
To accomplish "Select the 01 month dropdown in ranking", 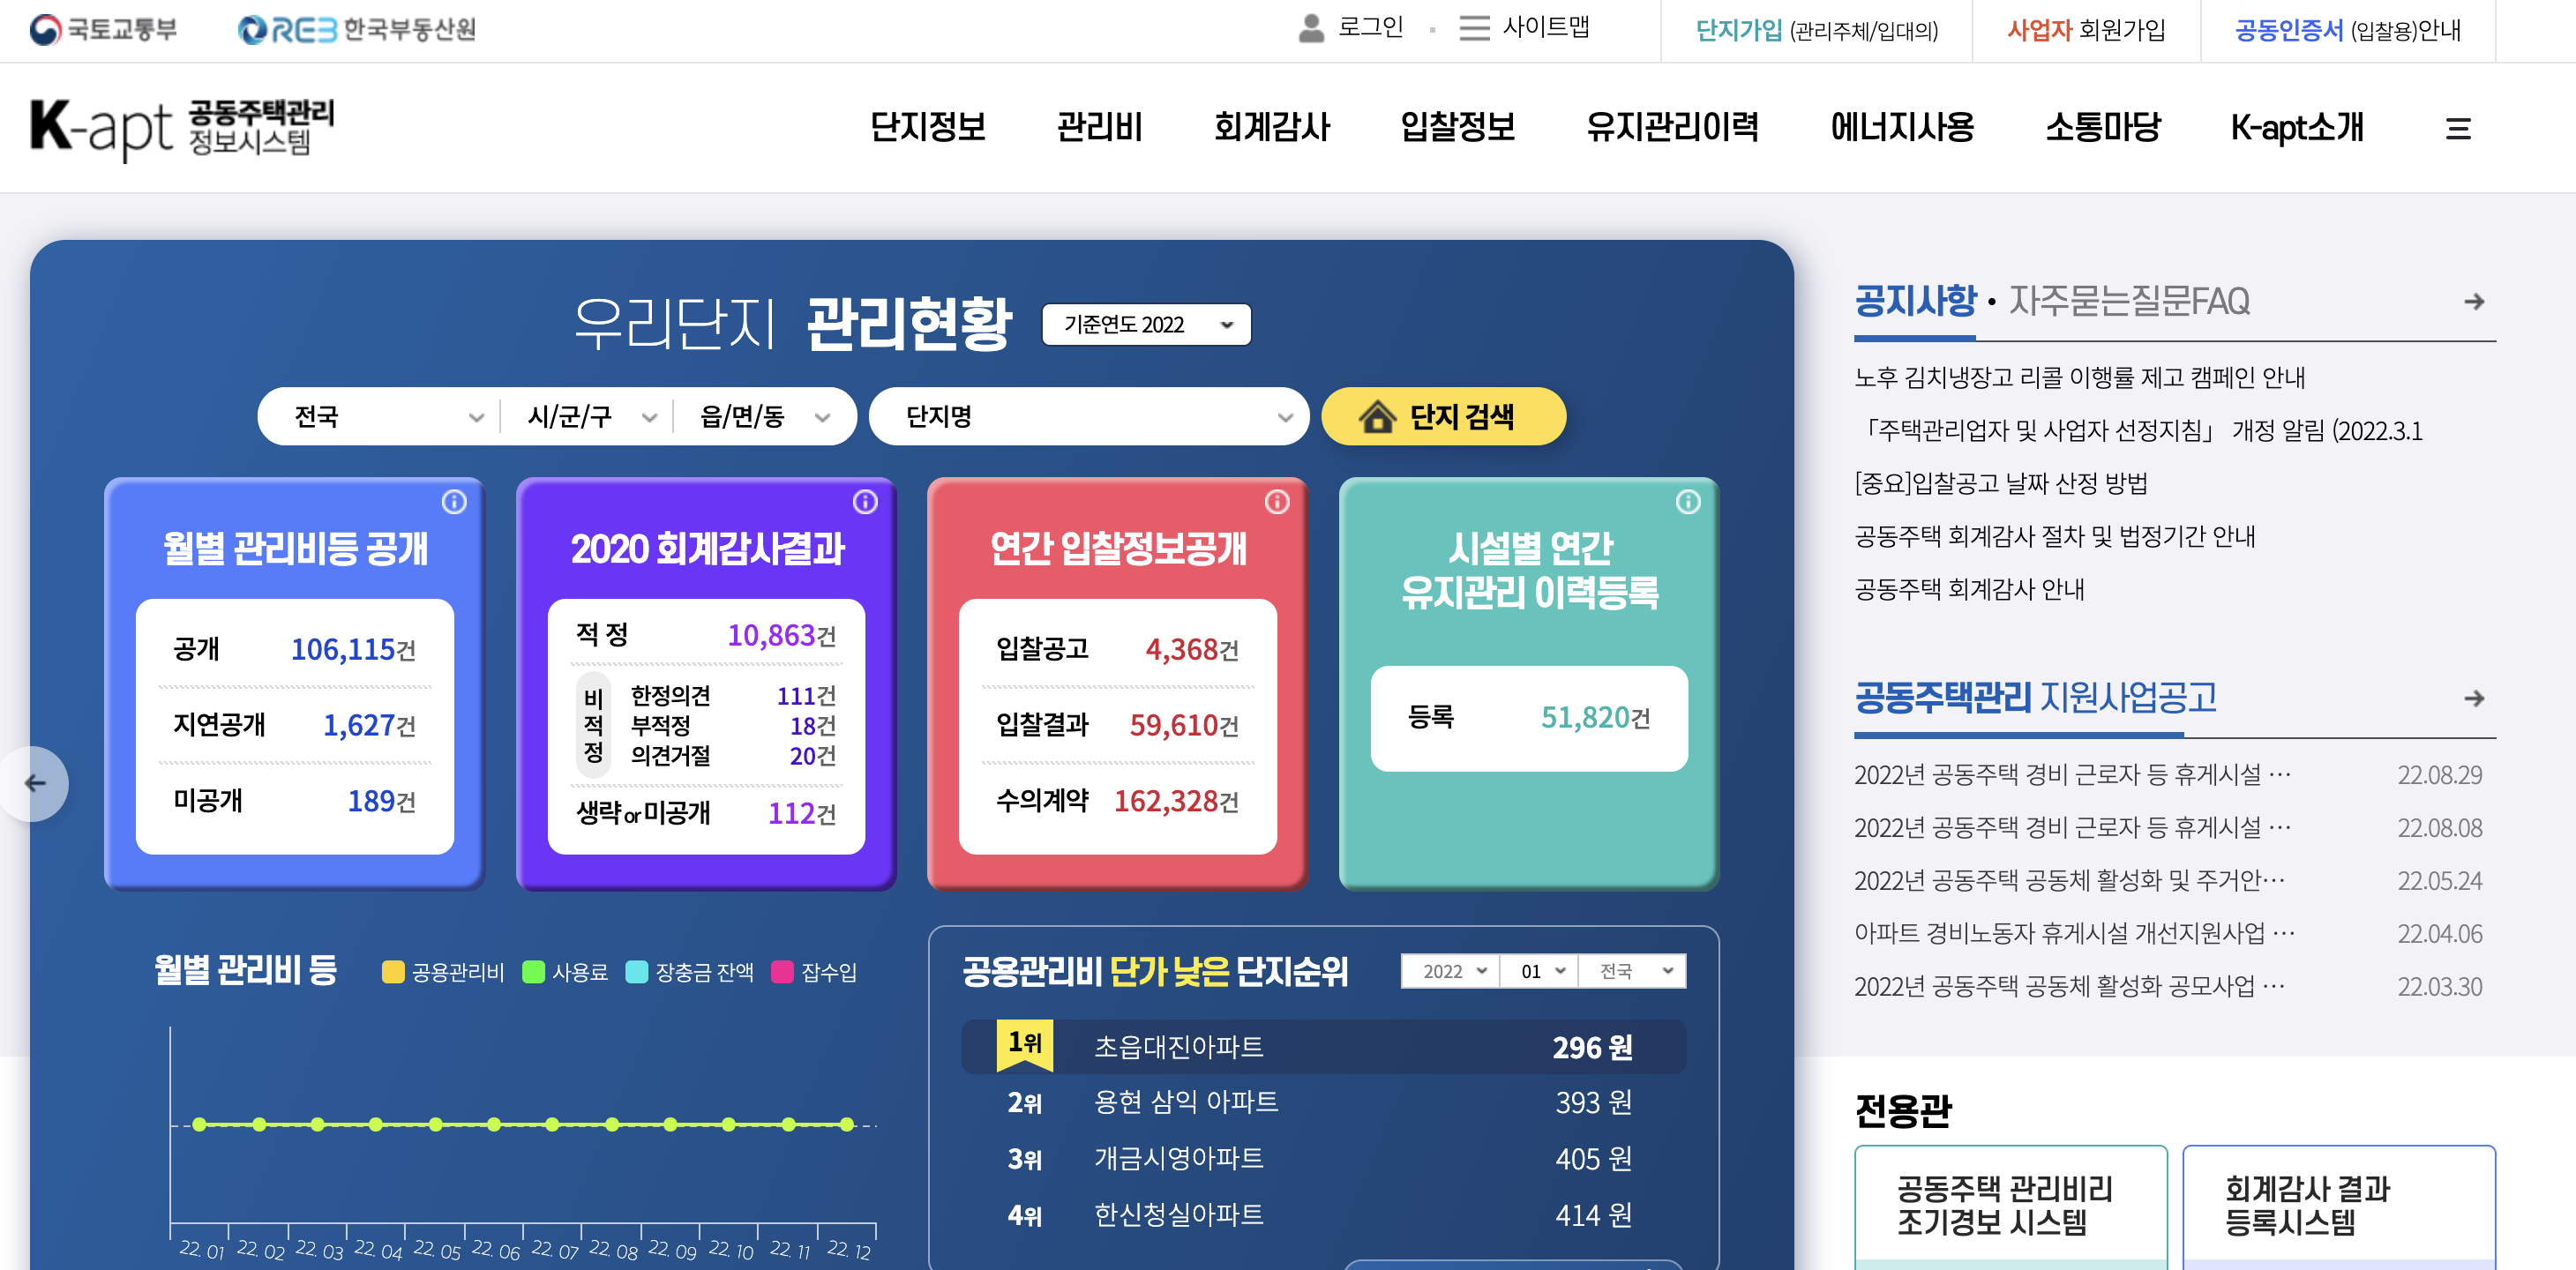I will pyautogui.click(x=1539, y=971).
